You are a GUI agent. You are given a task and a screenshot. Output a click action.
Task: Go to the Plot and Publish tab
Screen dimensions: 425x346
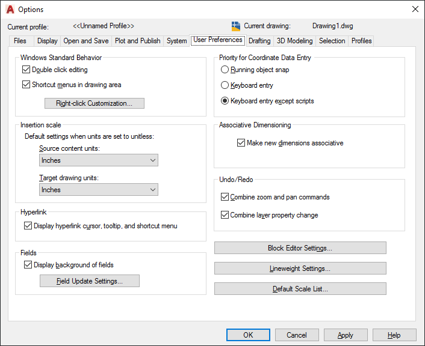[x=137, y=41]
